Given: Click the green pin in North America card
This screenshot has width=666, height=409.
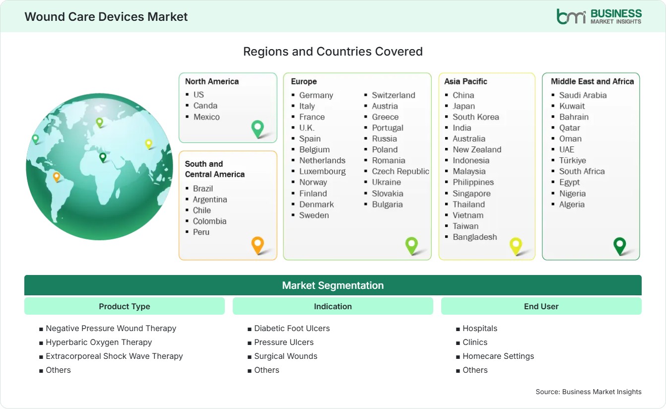Looking at the screenshot, I should coord(258,129).
